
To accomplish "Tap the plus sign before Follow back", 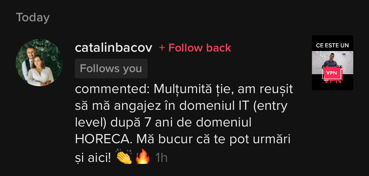I will pyautogui.click(x=162, y=48).
